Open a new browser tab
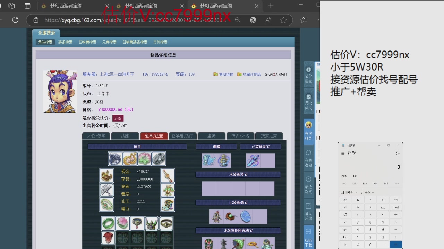The width and height of the screenshot is (444, 249). click(x=271, y=6)
